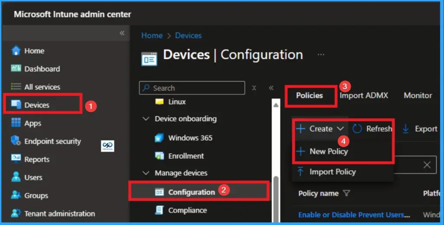Choose Import Policy from Create menu
The width and height of the screenshot is (444, 225).
333,172
